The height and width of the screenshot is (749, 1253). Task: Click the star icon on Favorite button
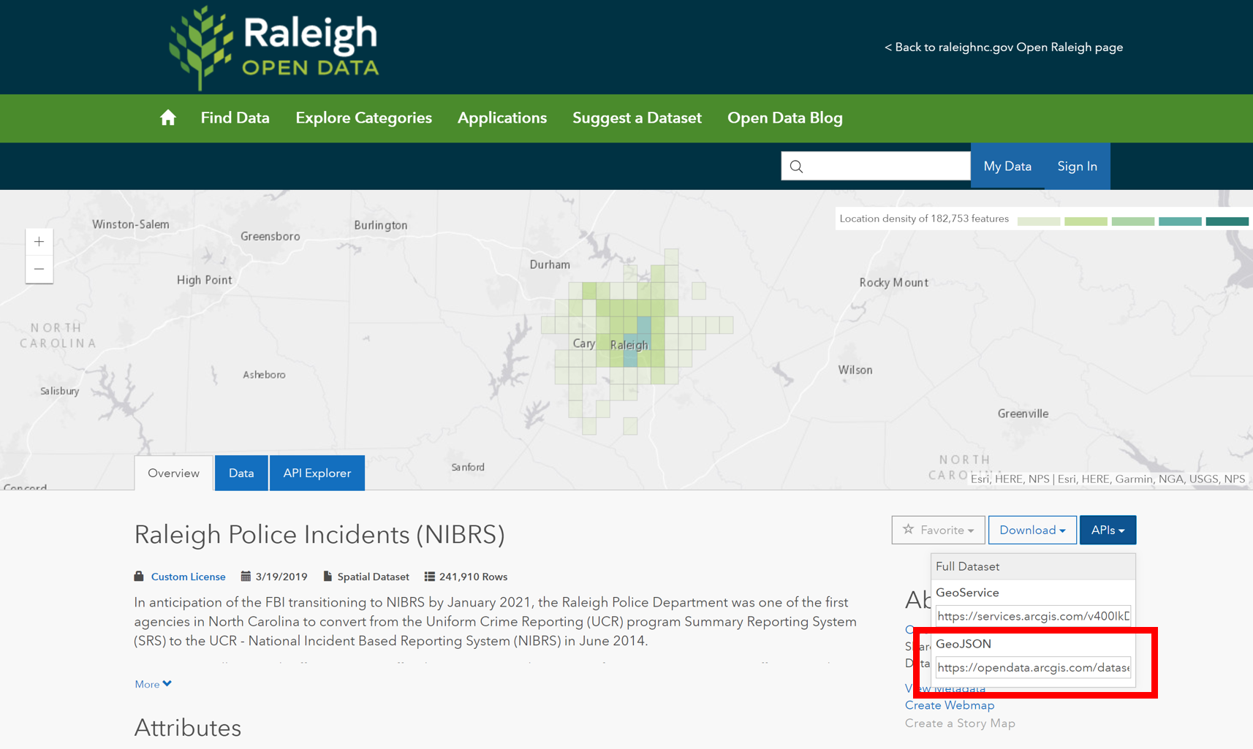pos(908,530)
